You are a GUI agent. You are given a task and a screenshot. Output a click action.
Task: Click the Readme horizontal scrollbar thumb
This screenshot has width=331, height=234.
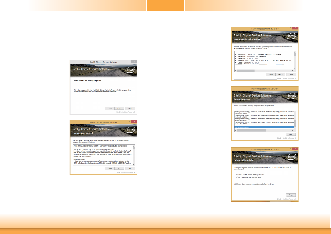(246, 71)
